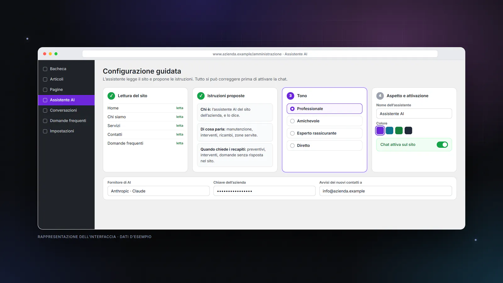
Task: Click the Fornitore di AI field
Action: (158, 191)
